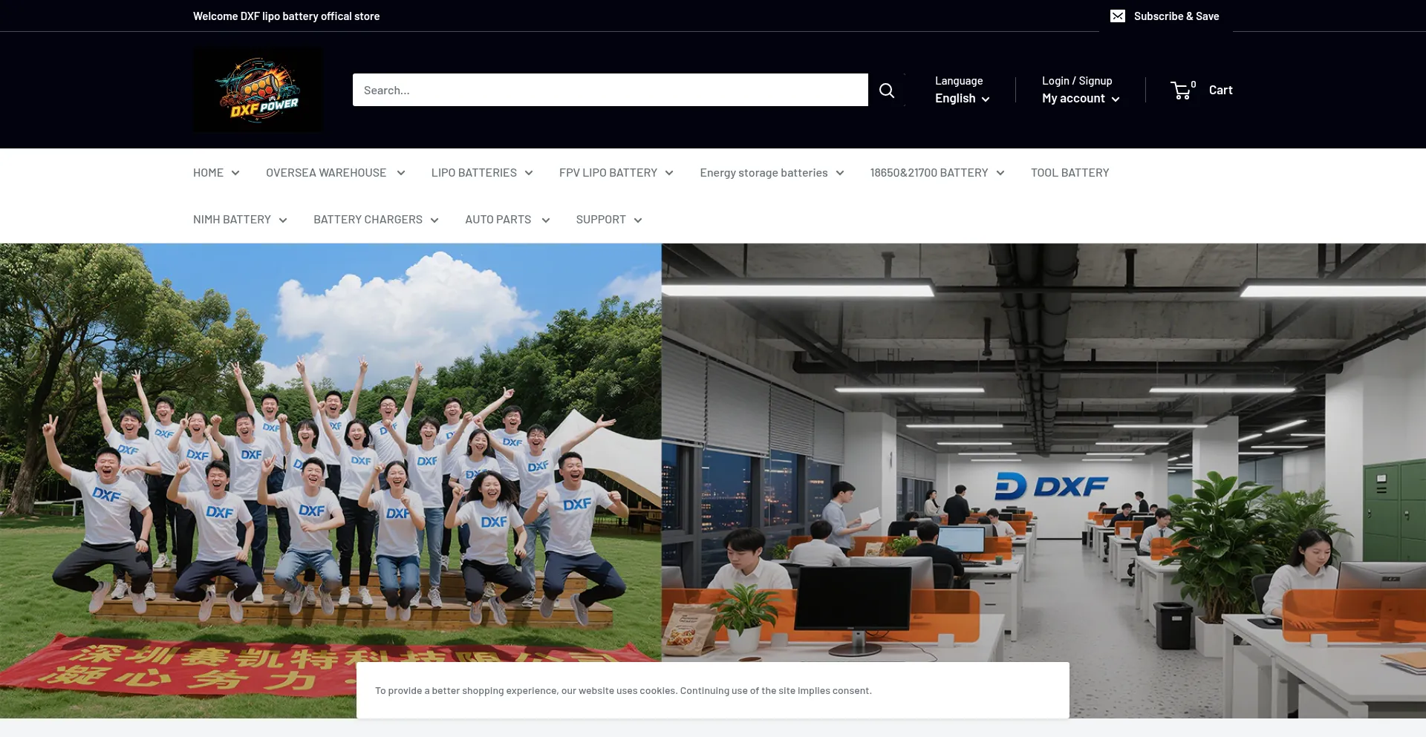Expand the Language English dropdown
This screenshot has height=737, width=1426.
(962, 98)
